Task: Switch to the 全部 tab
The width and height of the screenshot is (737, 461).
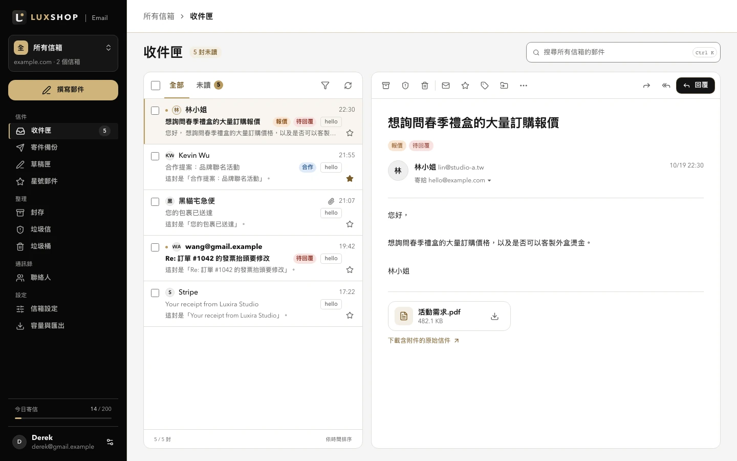Action: pos(177,85)
